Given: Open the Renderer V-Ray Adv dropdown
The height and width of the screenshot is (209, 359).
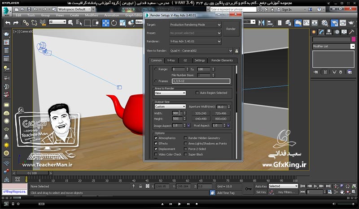Looking at the screenshot, I should tap(195, 41).
